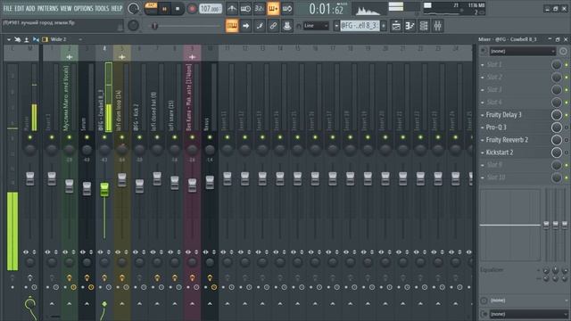Screen dimensions: 571x321
Task: Open Kickstart 2 slot arrow menu
Action: tap(483, 152)
